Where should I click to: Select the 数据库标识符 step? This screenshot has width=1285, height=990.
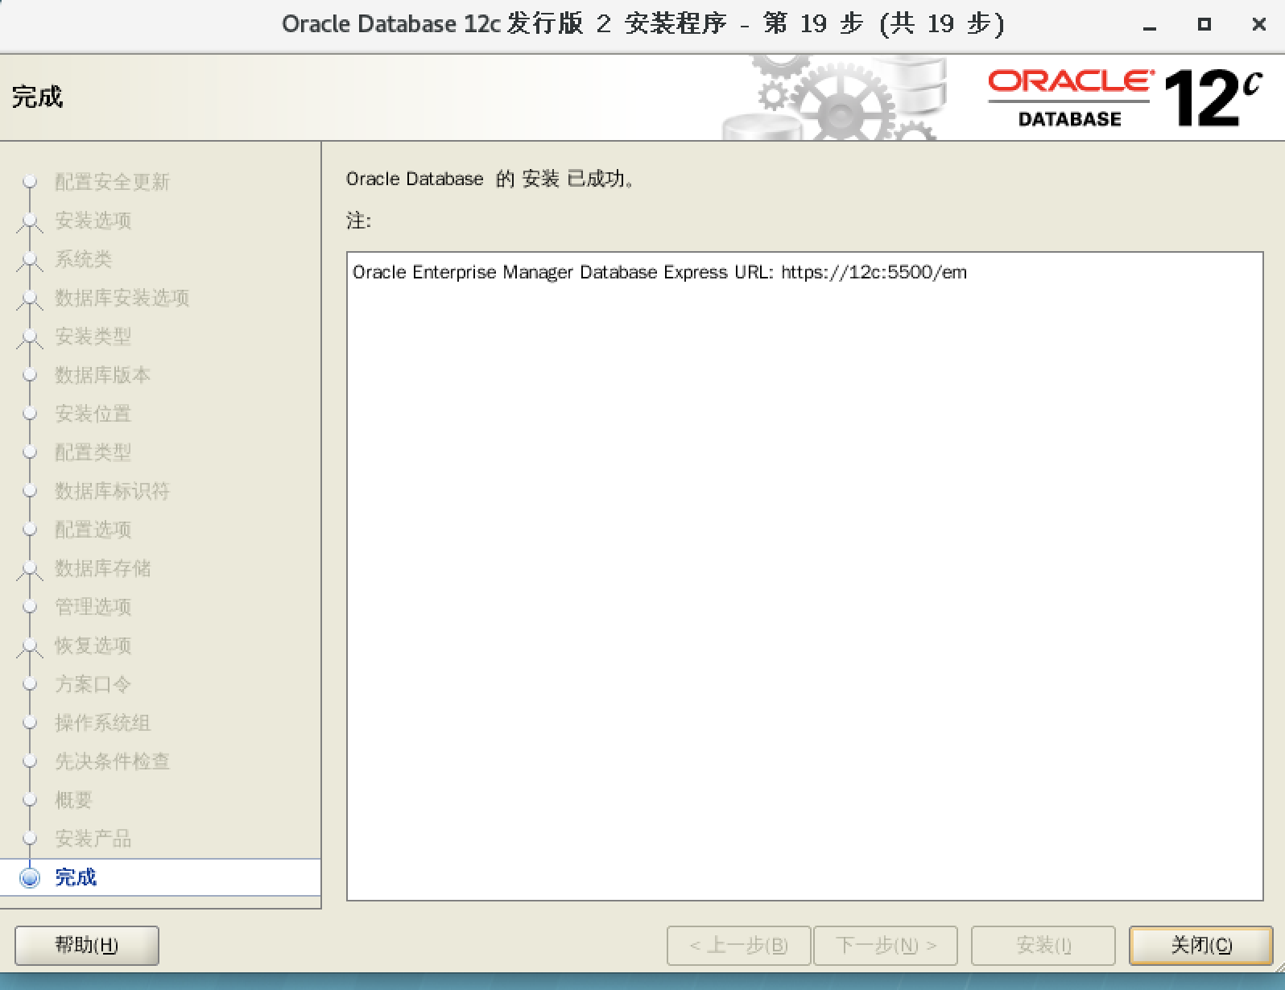click(112, 491)
